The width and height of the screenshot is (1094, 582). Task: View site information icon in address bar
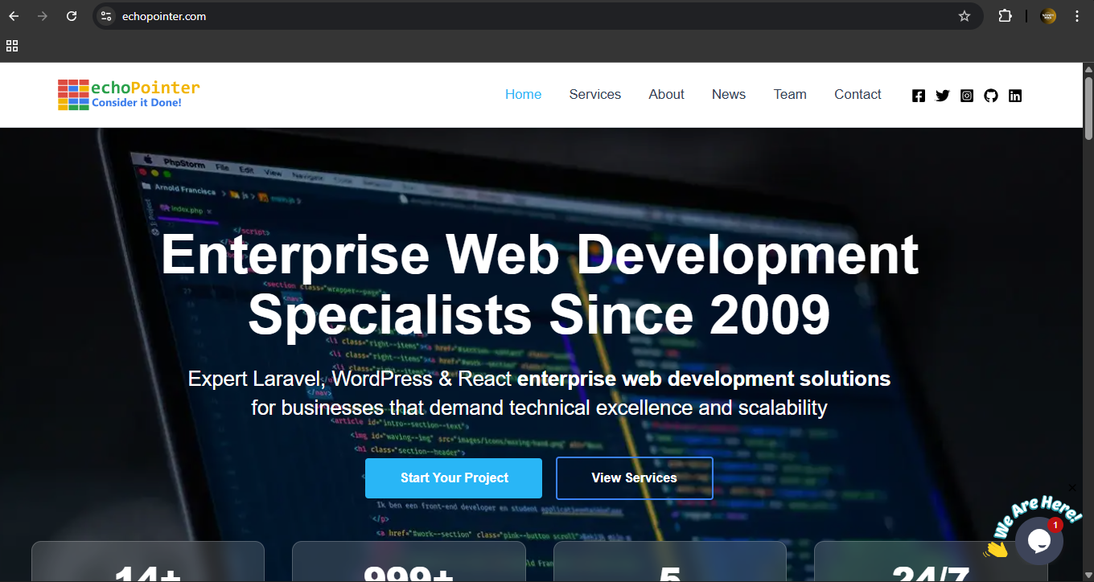[x=106, y=16]
